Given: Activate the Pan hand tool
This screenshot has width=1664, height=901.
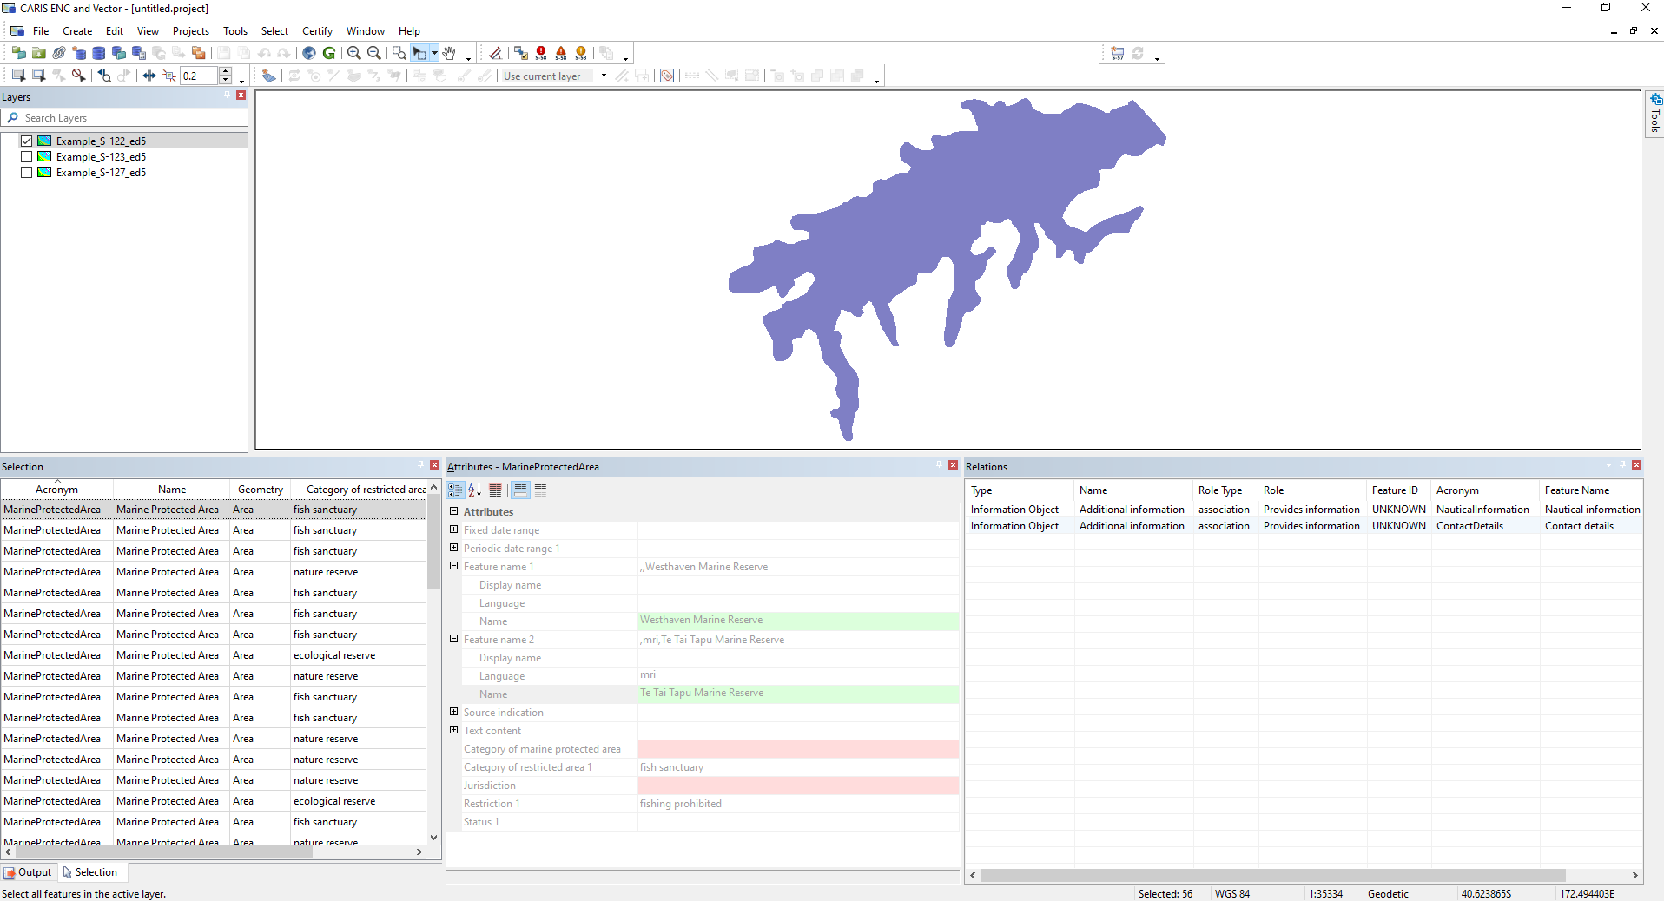Looking at the screenshot, I should [x=449, y=53].
